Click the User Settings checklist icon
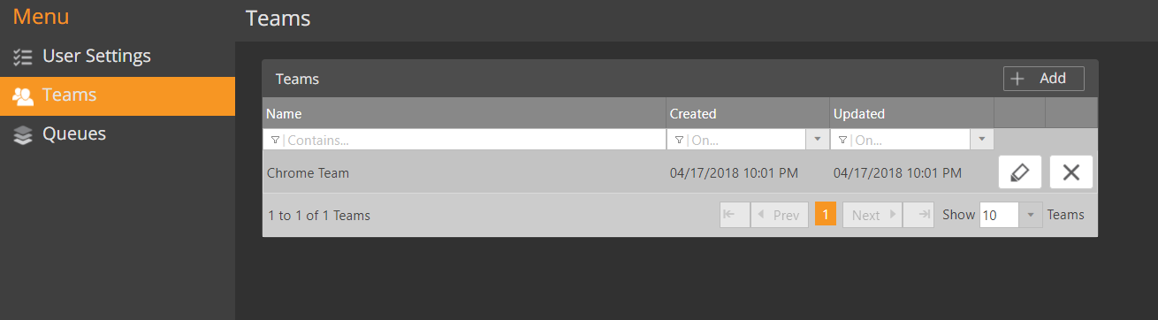The width and height of the screenshot is (1158, 320). [23, 57]
